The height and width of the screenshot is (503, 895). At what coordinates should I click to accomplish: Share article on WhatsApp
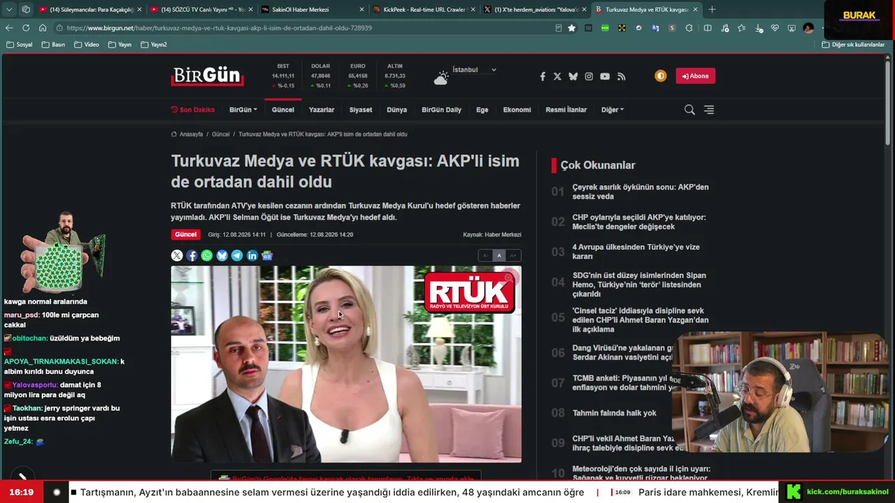coord(207,256)
